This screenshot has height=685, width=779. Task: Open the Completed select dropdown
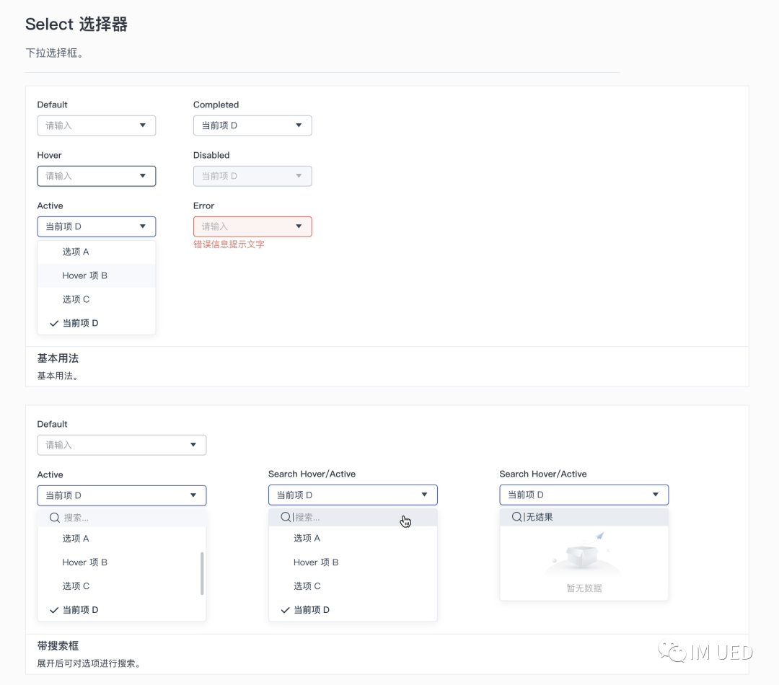[x=252, y=125]
